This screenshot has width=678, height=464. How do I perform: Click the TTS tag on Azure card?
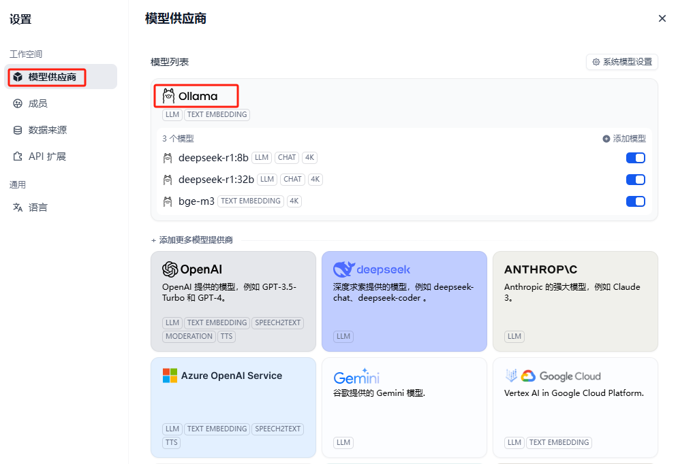[171, 442]
